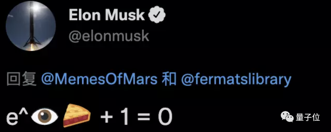
Task: Click the rocket flame in the avatar
Action: [31, 45]
